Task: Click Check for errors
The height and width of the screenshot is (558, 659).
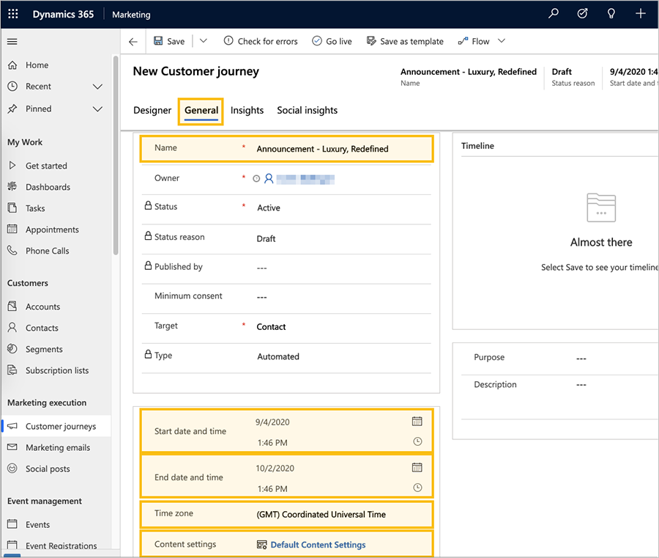Action: point(261,41)
